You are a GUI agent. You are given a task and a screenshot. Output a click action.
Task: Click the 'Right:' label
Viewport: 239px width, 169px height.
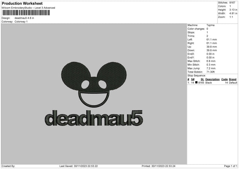coord(191,43)
